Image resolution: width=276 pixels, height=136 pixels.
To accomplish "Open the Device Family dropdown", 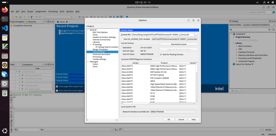I will click(259, 25).
